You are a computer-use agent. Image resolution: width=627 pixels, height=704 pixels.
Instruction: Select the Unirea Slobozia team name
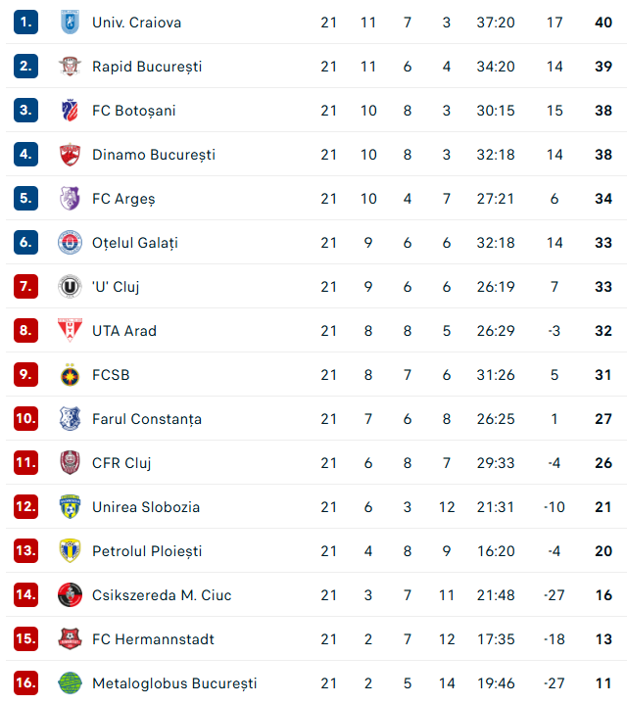tap(146, 507)
